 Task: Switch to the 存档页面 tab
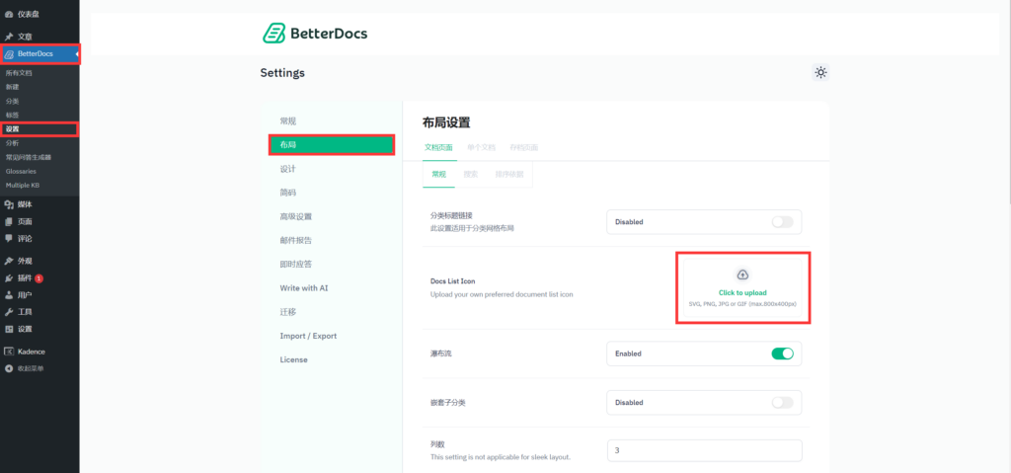[x=523, y=148]
